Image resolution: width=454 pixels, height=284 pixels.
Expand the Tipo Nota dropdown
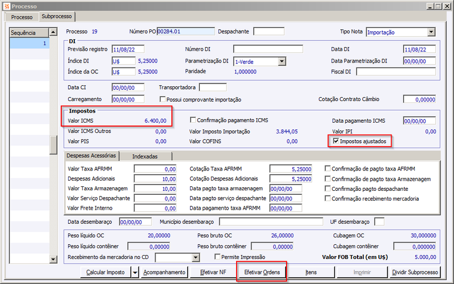point(431,32)
